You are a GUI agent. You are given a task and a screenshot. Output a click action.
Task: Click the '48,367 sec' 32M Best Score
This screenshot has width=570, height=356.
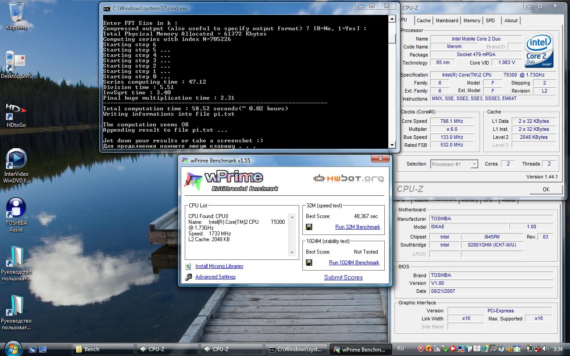pyautogui.click(x=366, y=216)
